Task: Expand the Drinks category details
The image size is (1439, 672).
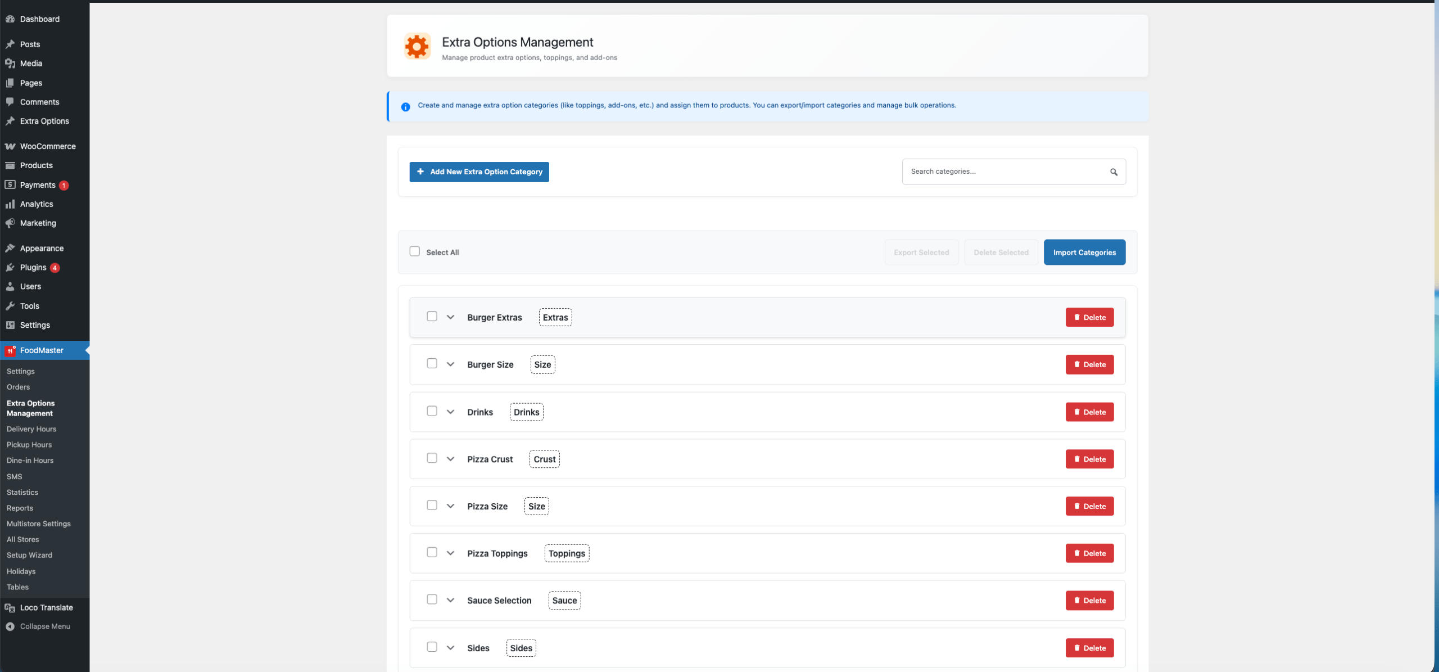Action: [450, 411]
